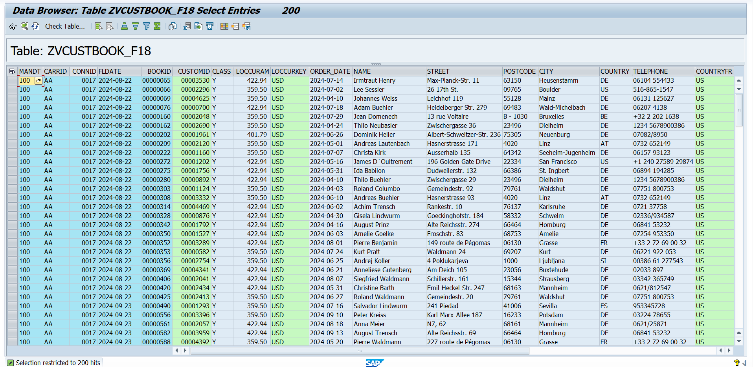753x367 pixels.
Task: Click the BOOKID column header
Action: [x=157, y=71]
